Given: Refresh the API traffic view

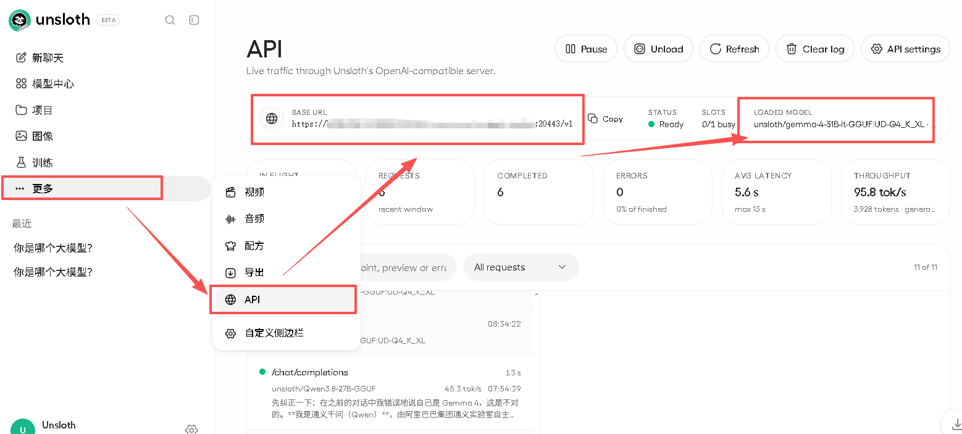Looking at the screenshot, I should pos(734,49).
